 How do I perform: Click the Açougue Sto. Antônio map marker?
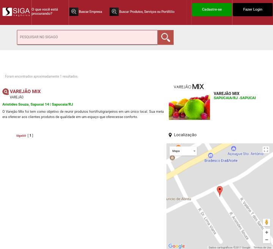point(234,148)
